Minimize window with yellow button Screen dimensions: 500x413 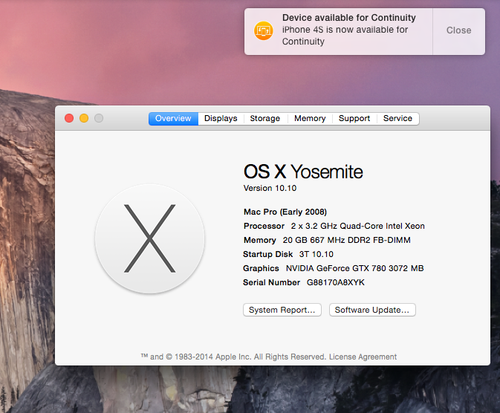(x=84, y=118)
